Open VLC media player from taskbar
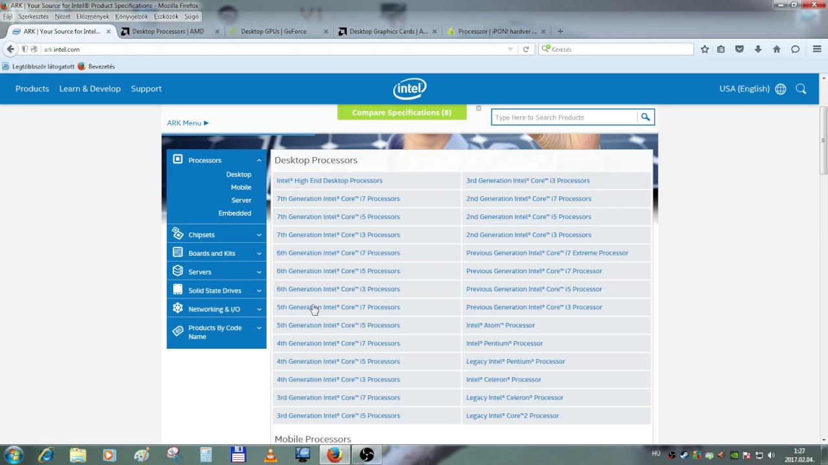 pyautogui.click(x=270, y=455)
